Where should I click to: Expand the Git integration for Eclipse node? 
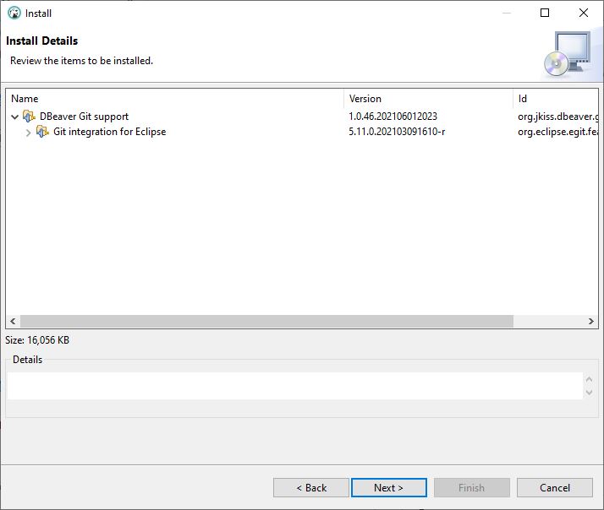[x=28, y=133]
